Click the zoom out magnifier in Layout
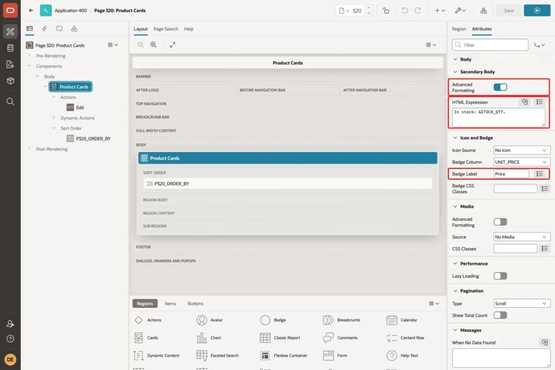The height and width of the screenshot is (370, 555). point(140,44)
